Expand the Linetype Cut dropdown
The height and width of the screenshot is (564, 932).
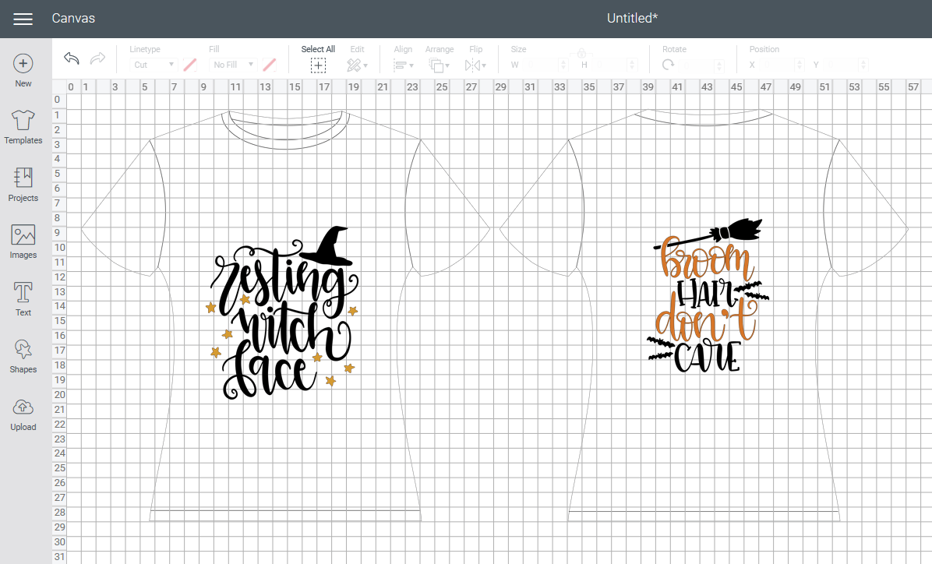(153, 65)
